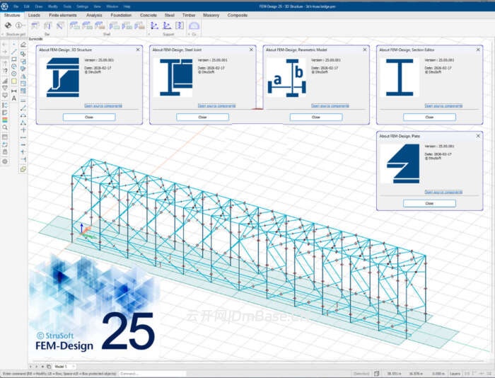The width and height of the screenshot is (495, 378).
Task: Click the Command input field
Action: click(x=153, y=374)
